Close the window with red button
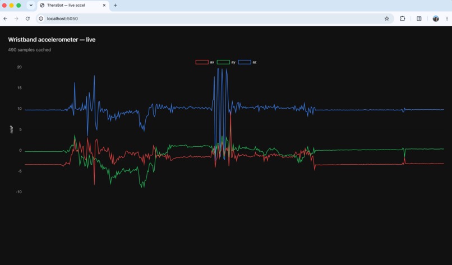Screen dimensions: 452x265 (x=4, y=5)
